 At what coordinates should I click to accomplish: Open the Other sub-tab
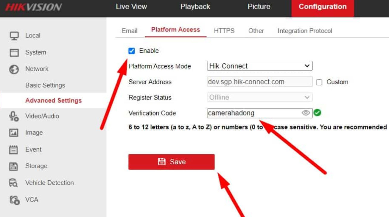click(256, 31)
